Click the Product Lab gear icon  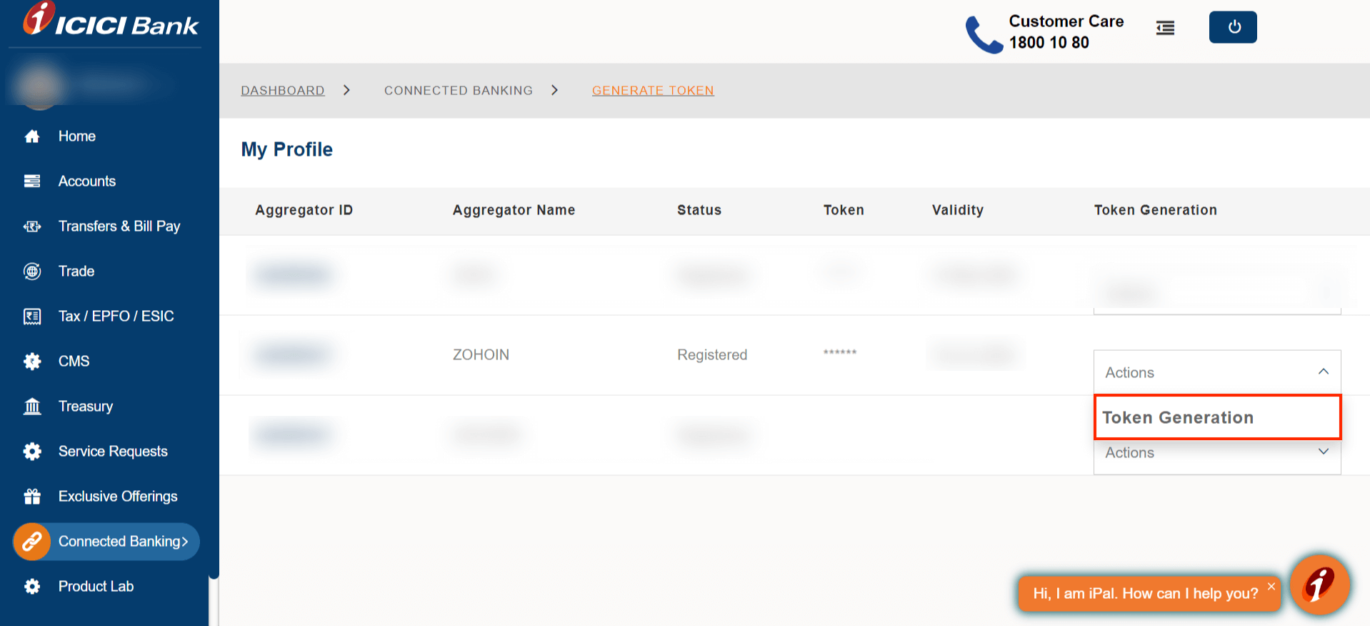(32, 587)
